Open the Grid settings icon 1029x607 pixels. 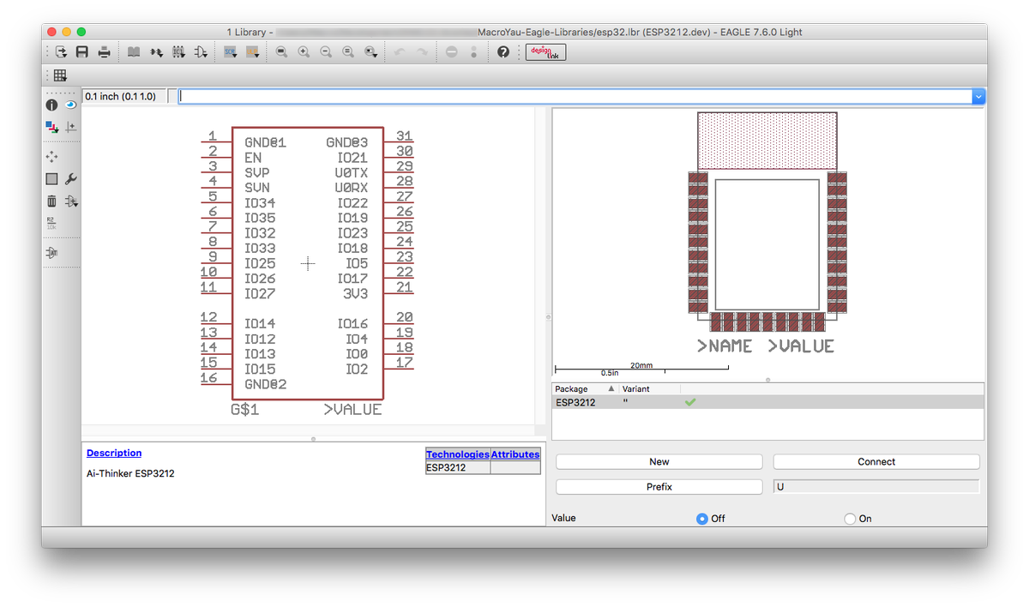(x=60, y=75)
